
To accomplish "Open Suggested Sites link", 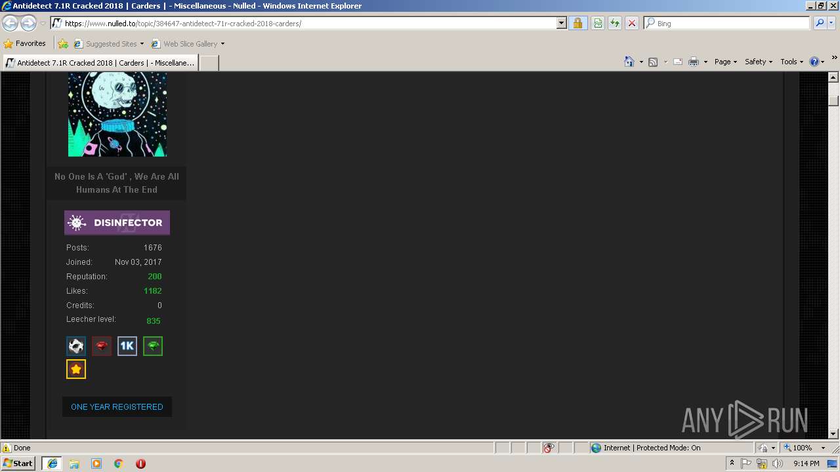I will [109, 44].
